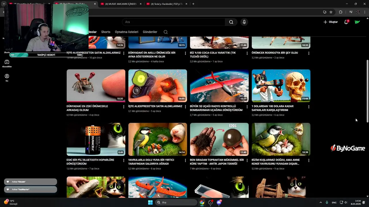The height and width of the screenshot is (207, 369).
Task: Switch to Gönderiler tab
Action: click(x=150, y=32)
